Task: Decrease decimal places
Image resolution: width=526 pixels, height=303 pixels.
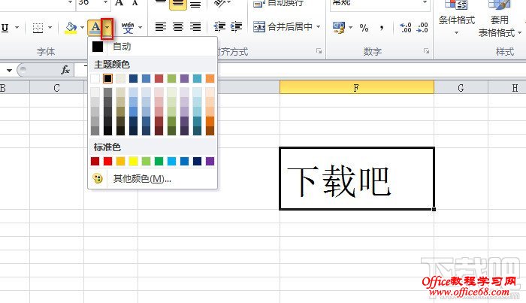Action: click(422, 28)
